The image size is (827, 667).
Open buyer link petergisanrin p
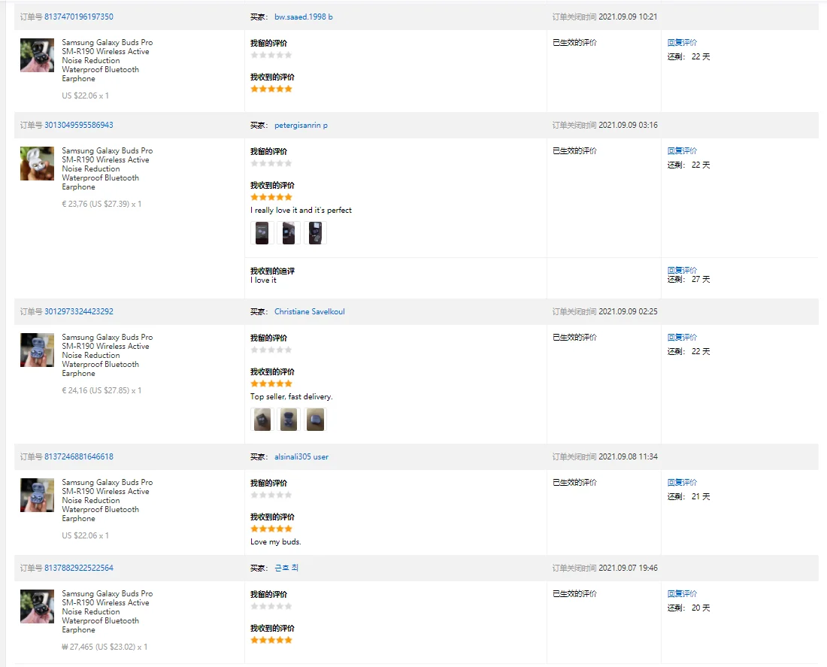tap(301, 126)
